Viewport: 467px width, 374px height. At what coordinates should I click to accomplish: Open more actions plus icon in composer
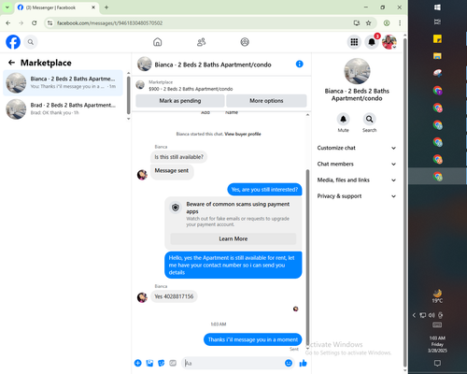click(x=138, y=363)
